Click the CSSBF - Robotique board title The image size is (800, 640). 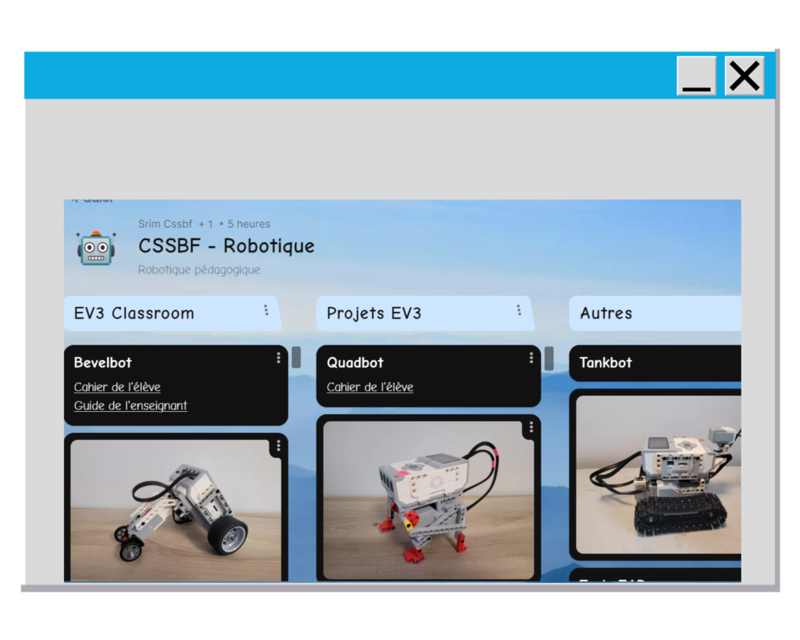(x=226, y=246)
